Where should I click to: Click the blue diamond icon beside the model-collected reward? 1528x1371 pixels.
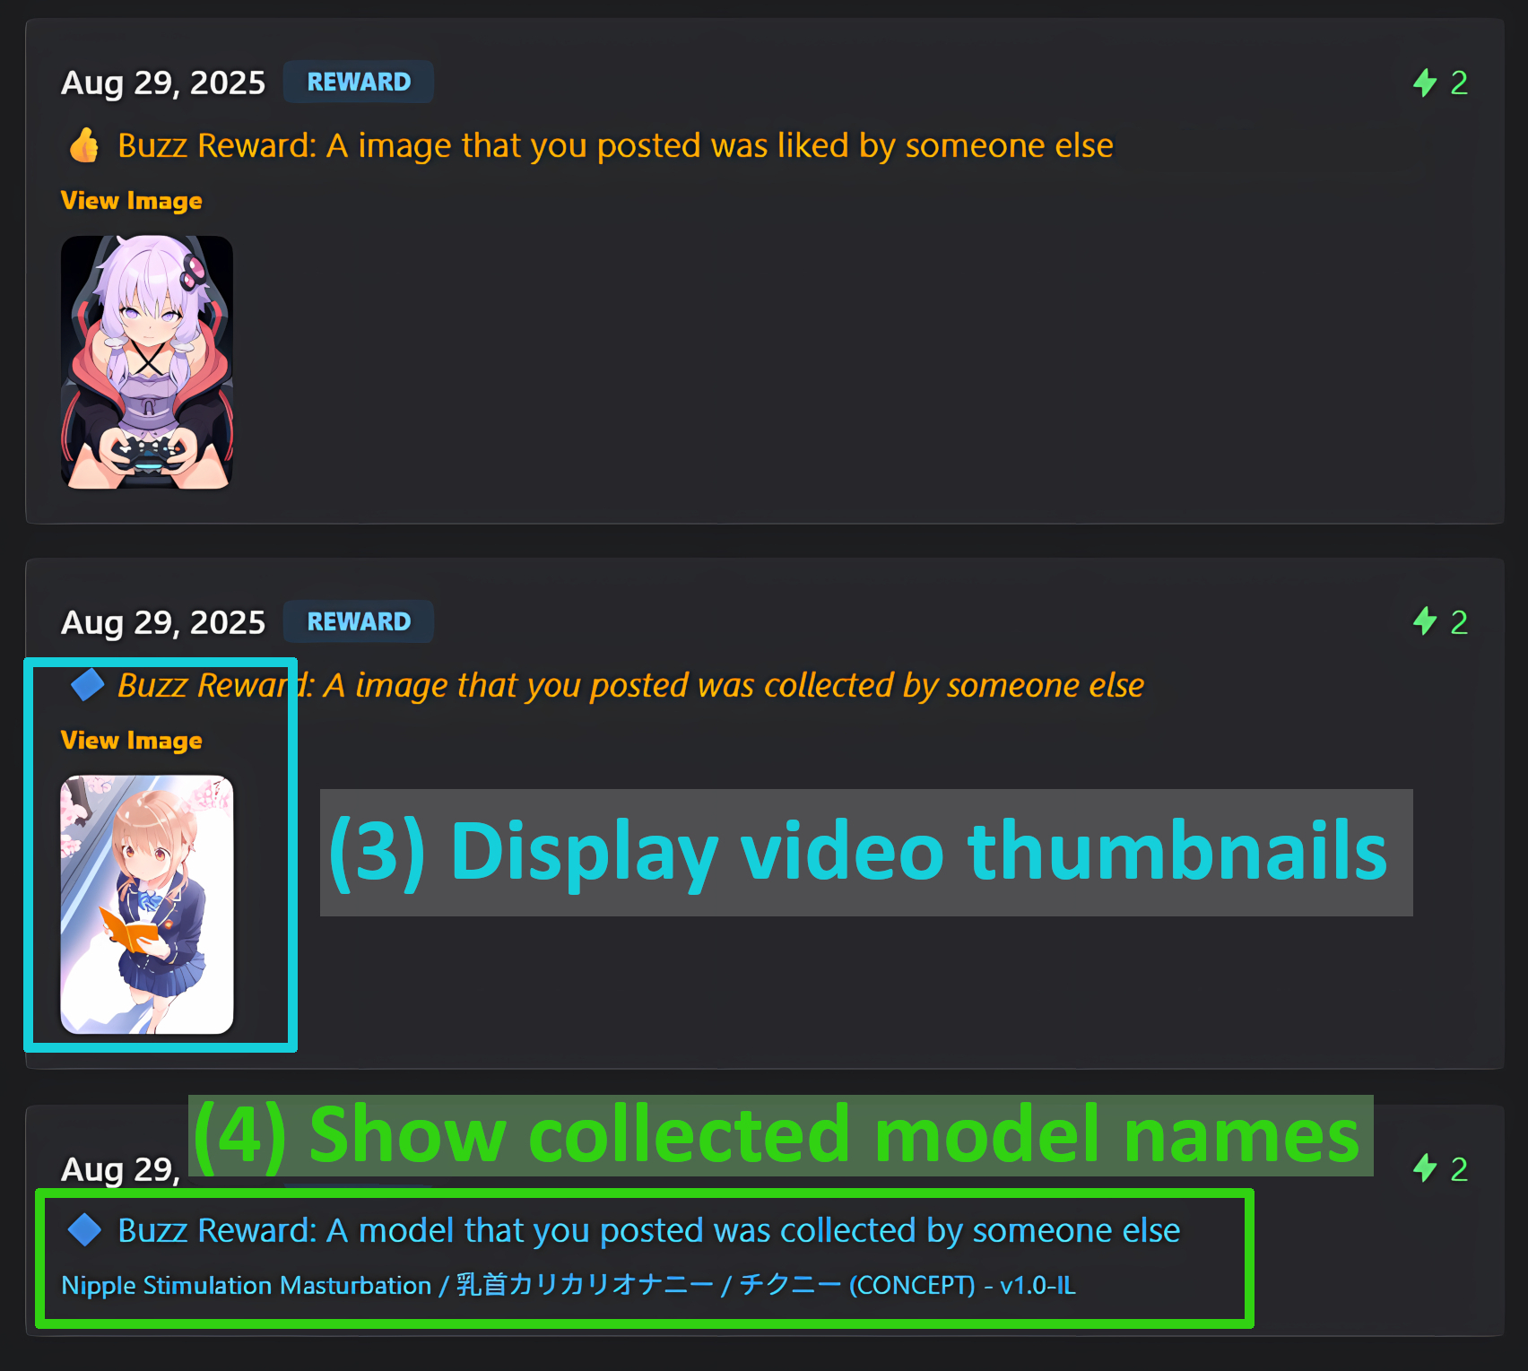85,1230
